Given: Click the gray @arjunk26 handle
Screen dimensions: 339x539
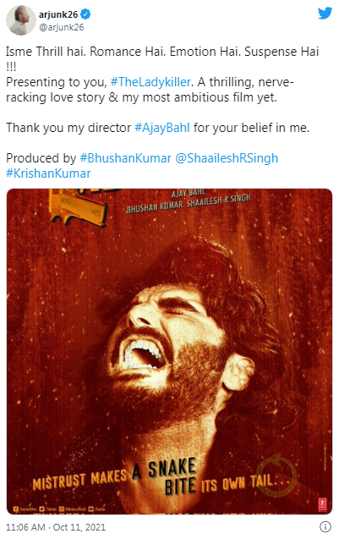Looking at the screenshot, I should coord(62,27).
